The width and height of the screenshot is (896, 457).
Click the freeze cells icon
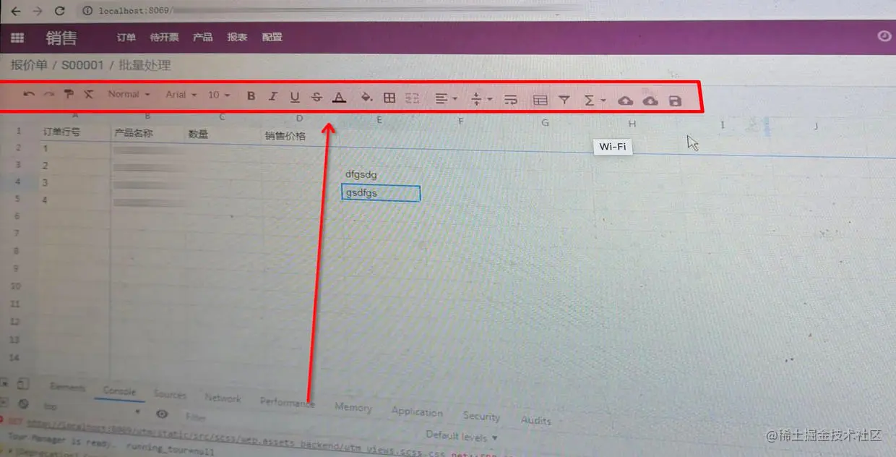point(540,101)
